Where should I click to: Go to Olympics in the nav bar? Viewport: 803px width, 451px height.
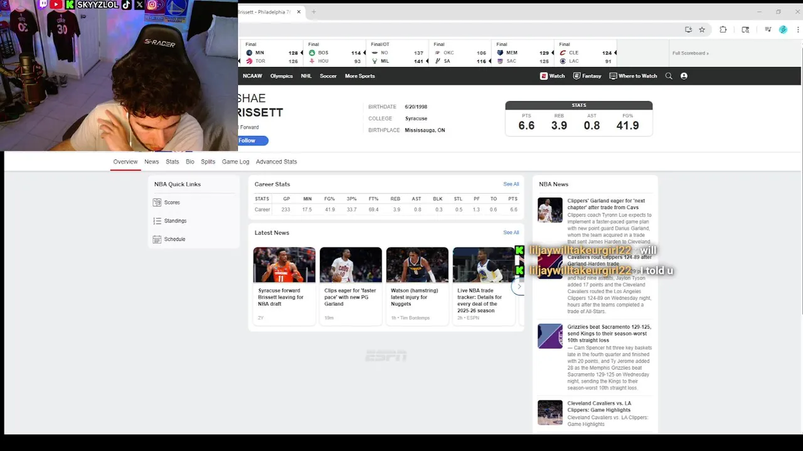[282, 76]
